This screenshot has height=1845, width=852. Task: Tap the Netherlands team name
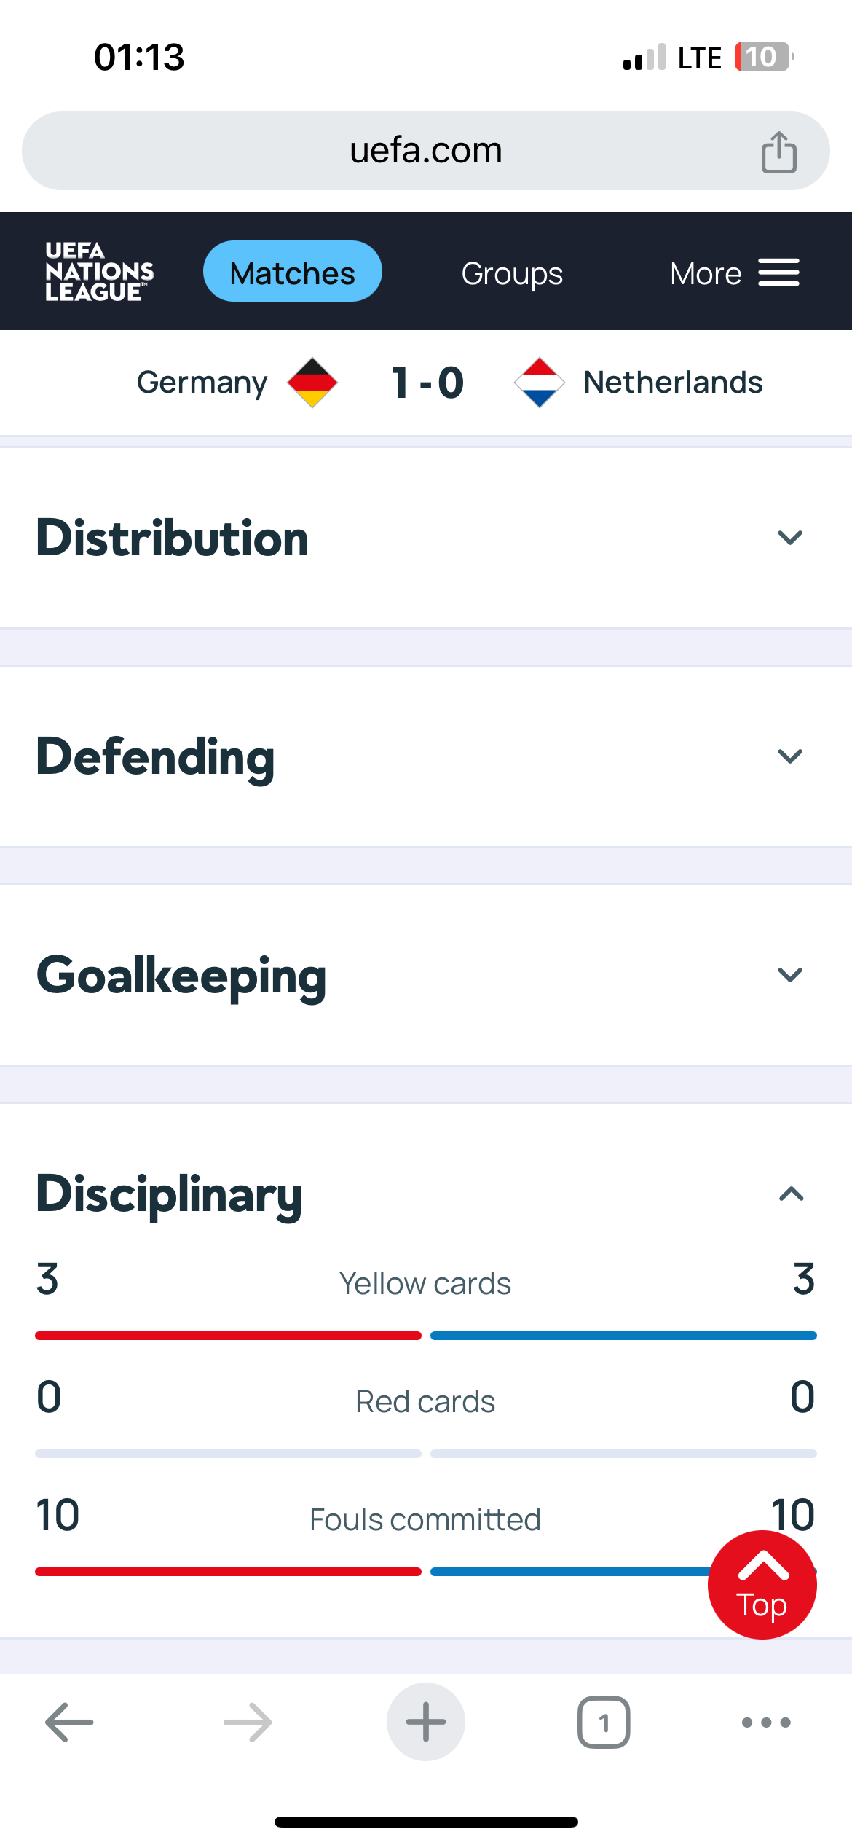(673, 383)
